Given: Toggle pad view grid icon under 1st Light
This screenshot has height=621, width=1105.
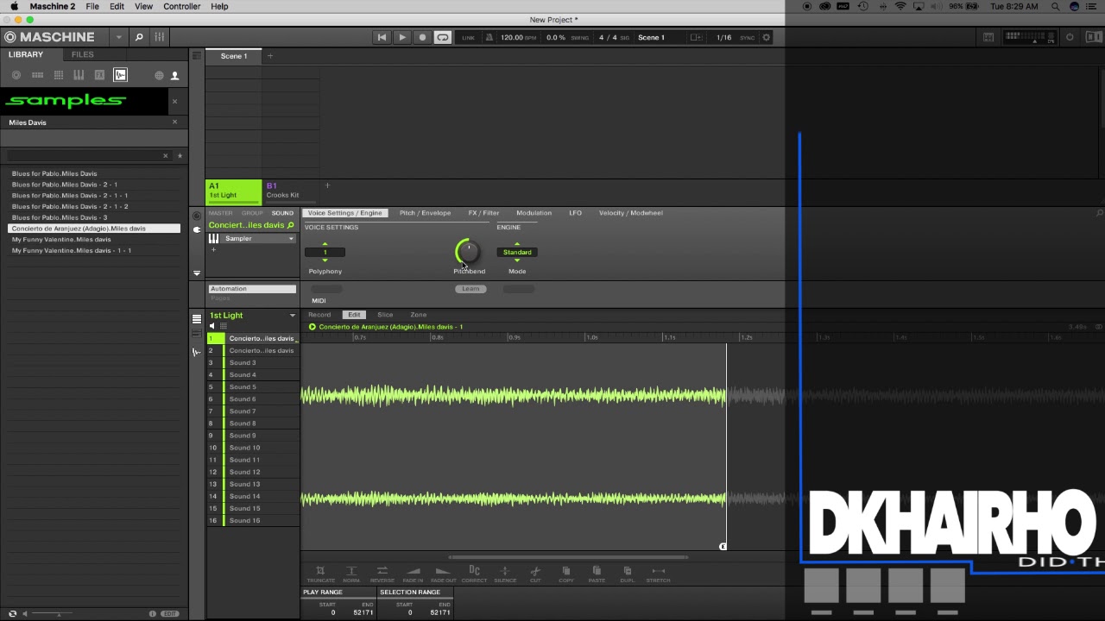Looking at the screenshot, I should pyautogui.click(x=223, y=326).
